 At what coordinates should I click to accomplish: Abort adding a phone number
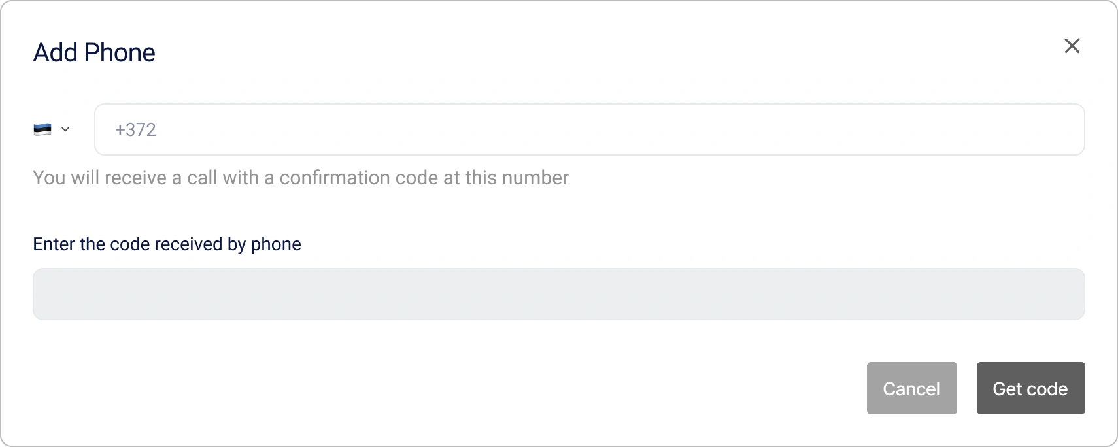pyautogui.click(x=911, y=388)
